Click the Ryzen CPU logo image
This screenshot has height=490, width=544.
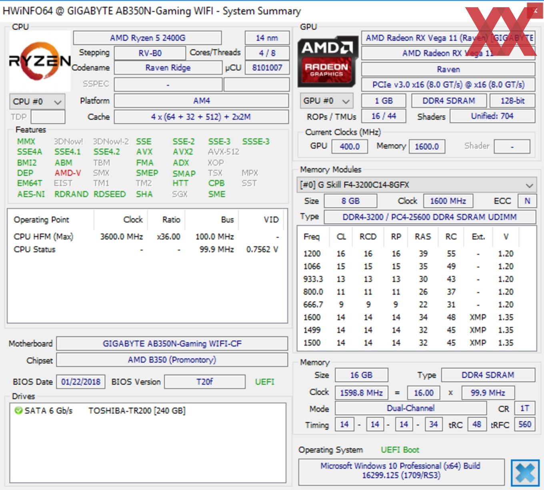tap(40, 61)
